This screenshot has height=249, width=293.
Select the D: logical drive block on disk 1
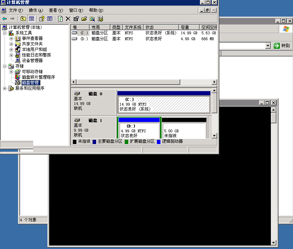(x=139, y=128)
